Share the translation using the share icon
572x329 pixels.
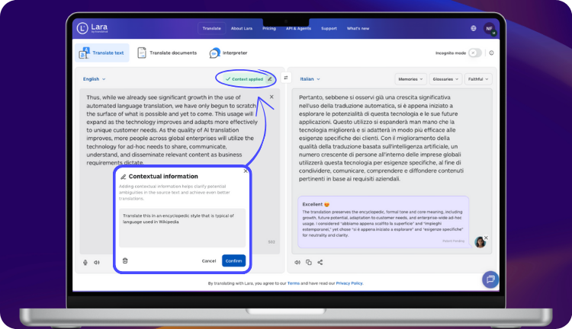(320, 262)
